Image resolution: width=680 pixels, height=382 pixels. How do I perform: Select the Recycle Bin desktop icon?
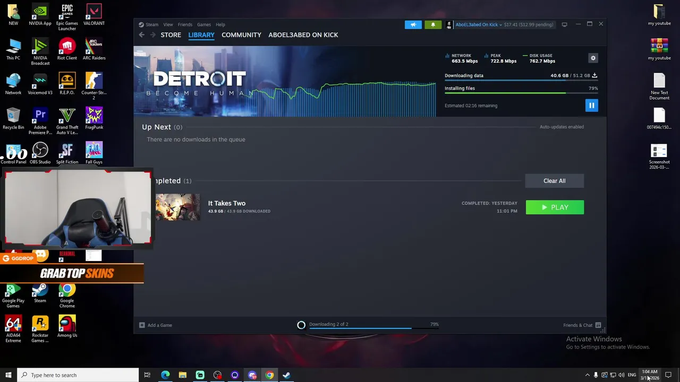pos(13,119)
